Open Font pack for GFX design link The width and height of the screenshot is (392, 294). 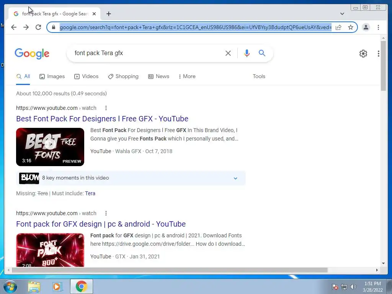pos(101,224)
